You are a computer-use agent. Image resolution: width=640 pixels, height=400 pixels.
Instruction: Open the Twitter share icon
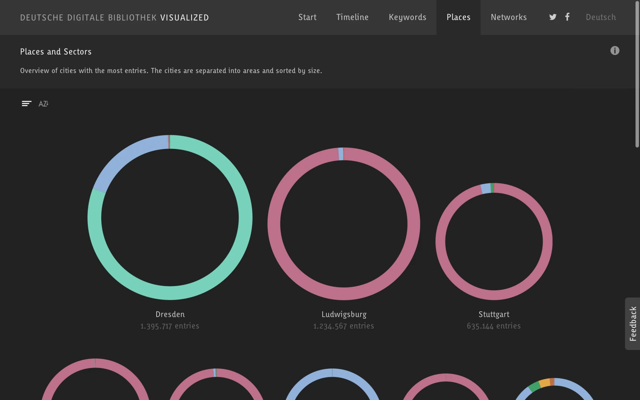pyautogui.click(x=552, y=17)
